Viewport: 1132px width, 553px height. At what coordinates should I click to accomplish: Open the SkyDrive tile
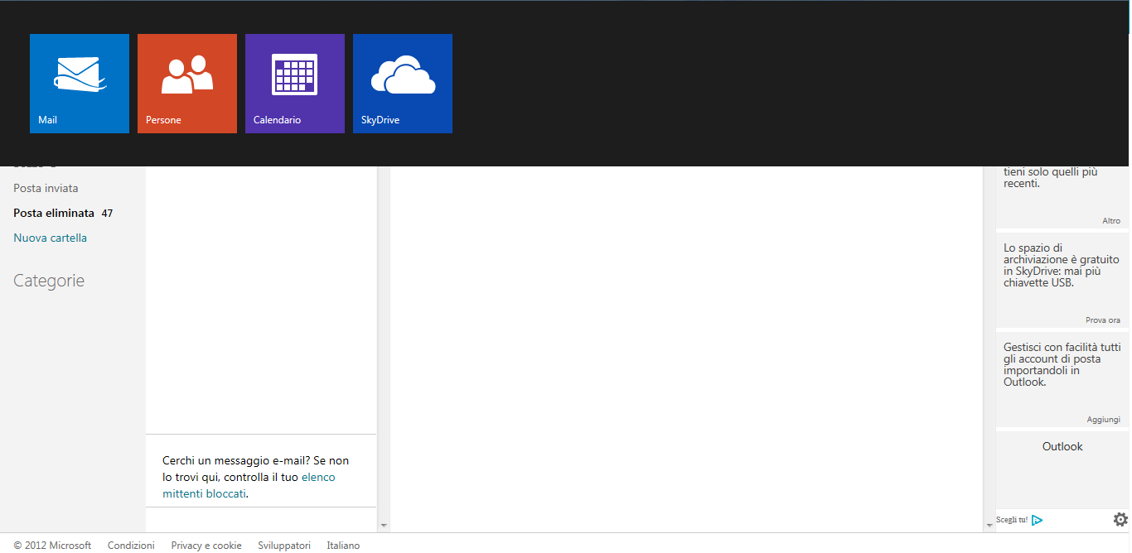click(403, 84)
